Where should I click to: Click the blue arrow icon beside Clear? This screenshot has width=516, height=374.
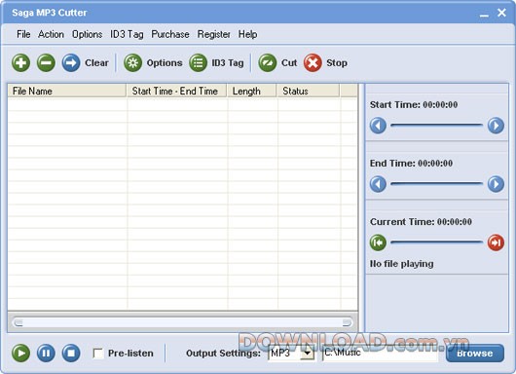point(71,62)
